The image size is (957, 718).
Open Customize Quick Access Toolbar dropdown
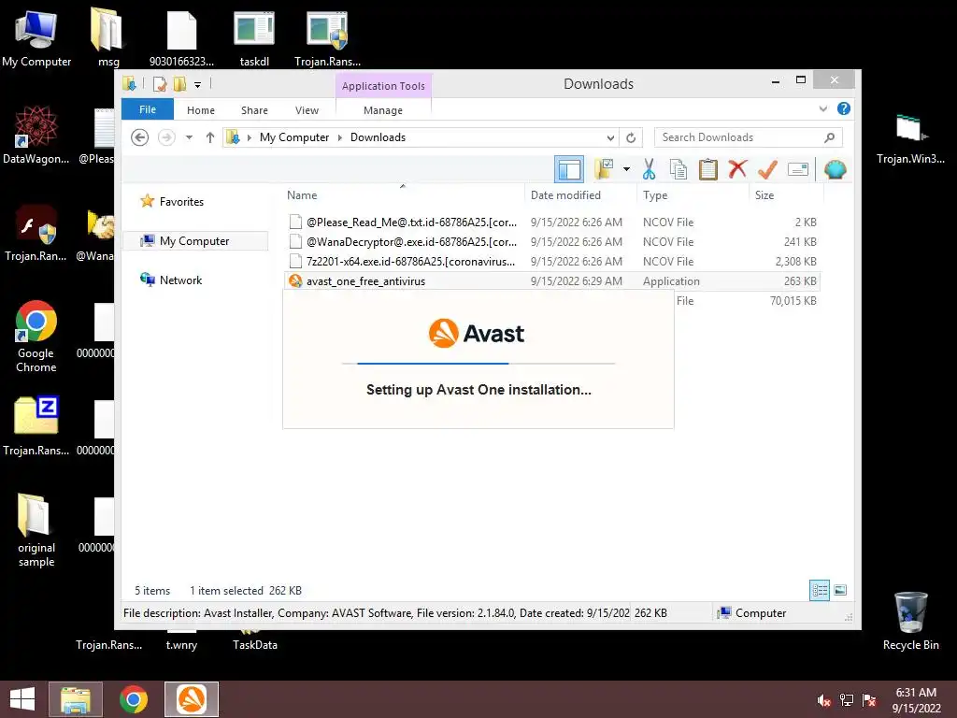(x=198, y=85)
